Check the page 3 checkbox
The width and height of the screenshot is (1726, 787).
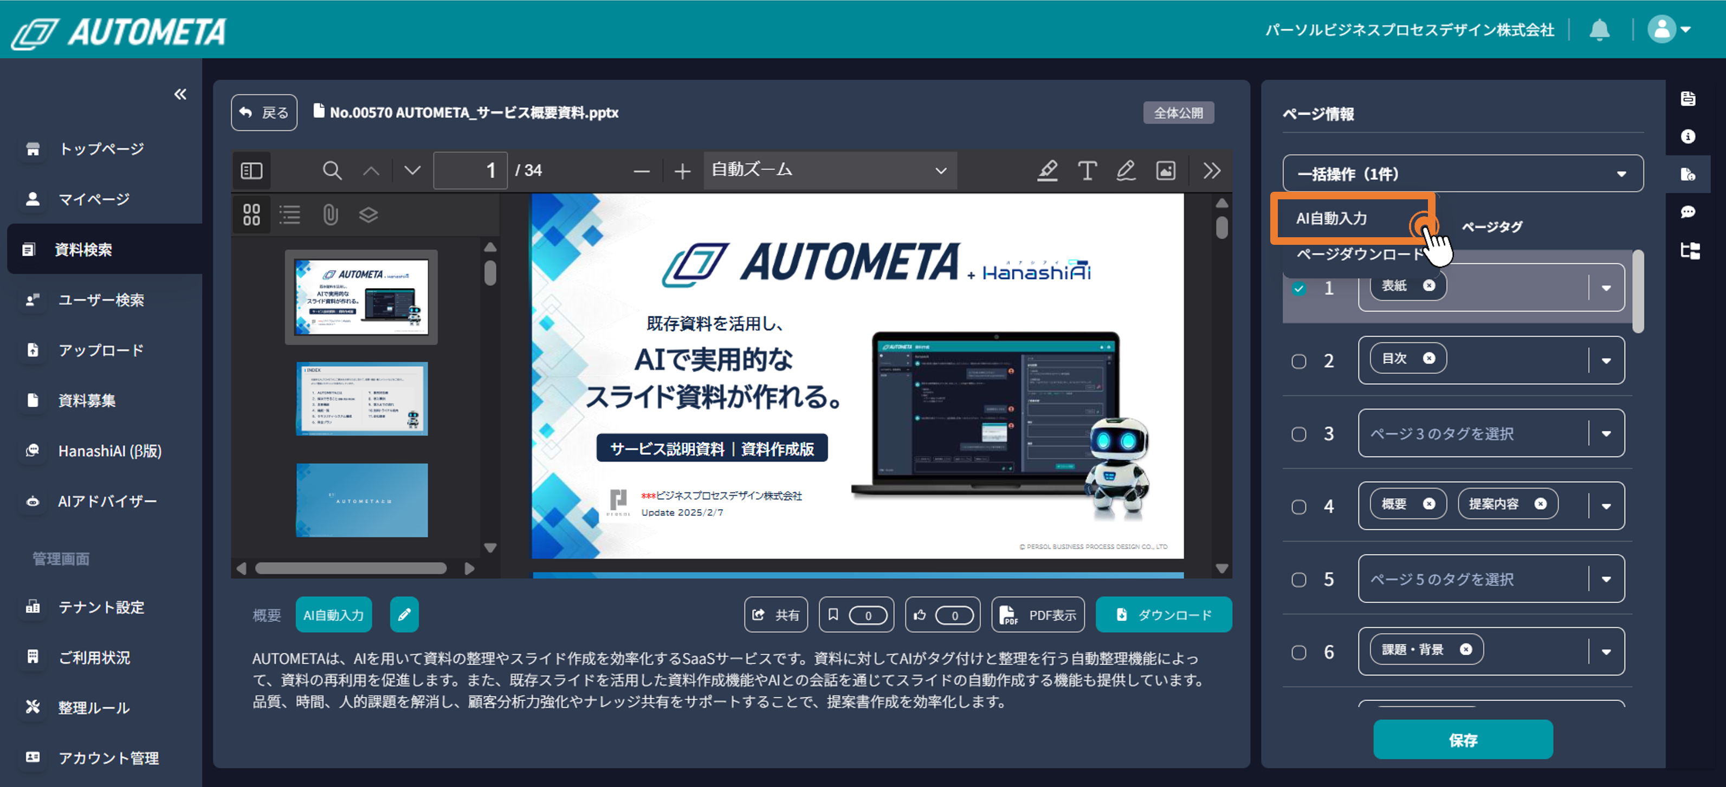coord(1298,434)
